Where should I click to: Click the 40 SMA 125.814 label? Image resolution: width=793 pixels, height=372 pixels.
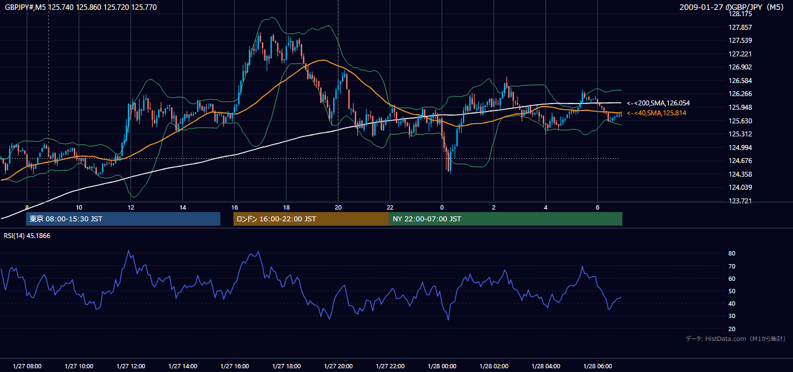click(656, 113)
